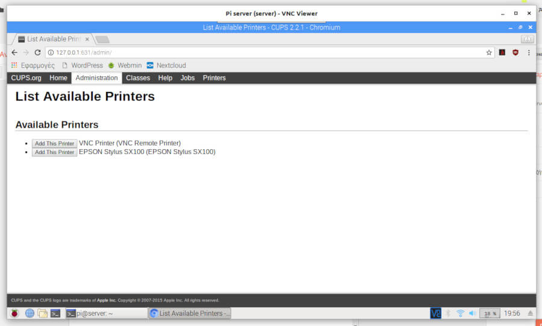The height and width of the screenshot is (326, 542).
Task: Switch to List Available Printers taskbar entry
Action: 190,313
